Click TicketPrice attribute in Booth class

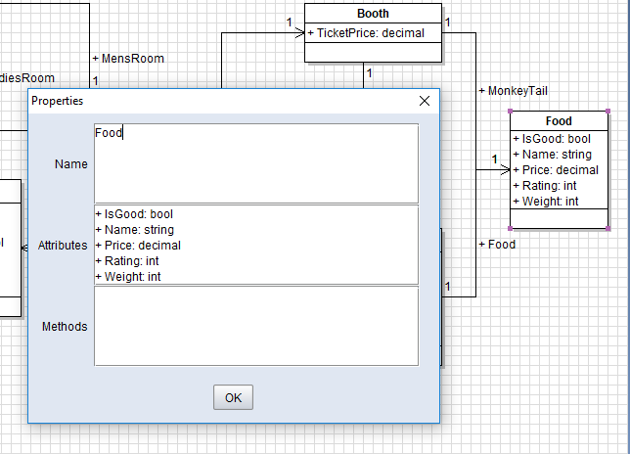click(x=372, y=32)
